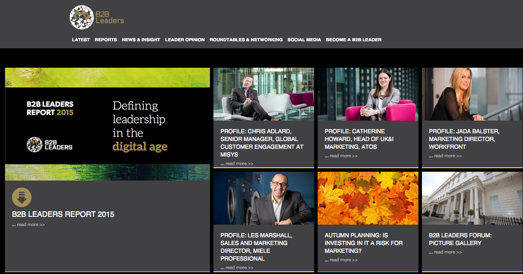Screen dimensions: 523x274
Task: Click the B2B Leaders Report 2015 headline
Action: pos(63,214)
